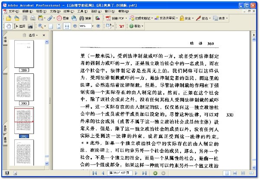Select page 389 thumbnail

tap(24, 54)
